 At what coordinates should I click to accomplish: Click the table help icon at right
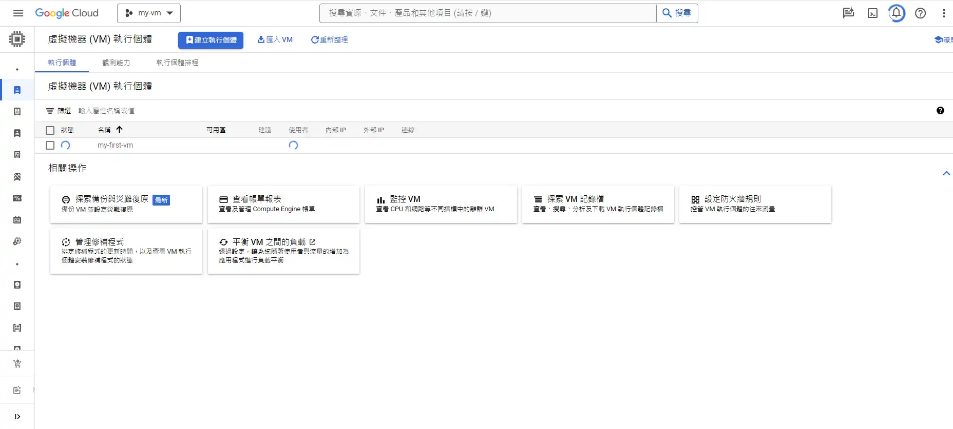pyautogui.click(x=940, y=111)
